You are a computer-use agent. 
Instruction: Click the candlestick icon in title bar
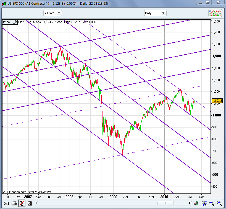point(4,4)
